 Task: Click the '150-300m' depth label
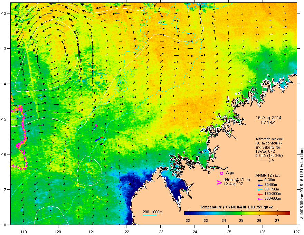pos(273,194)
